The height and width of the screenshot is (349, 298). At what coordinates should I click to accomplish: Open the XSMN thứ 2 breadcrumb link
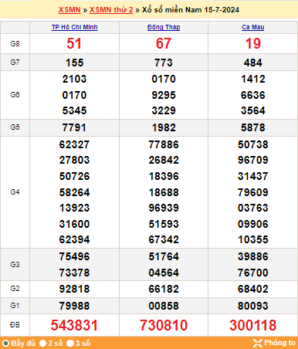tap(111, 10)
